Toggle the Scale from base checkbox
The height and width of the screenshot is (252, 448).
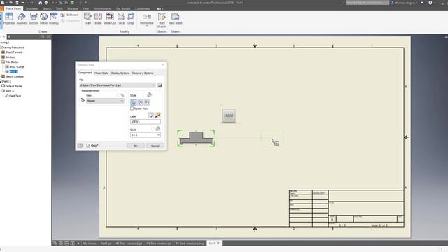pos(153,129)
